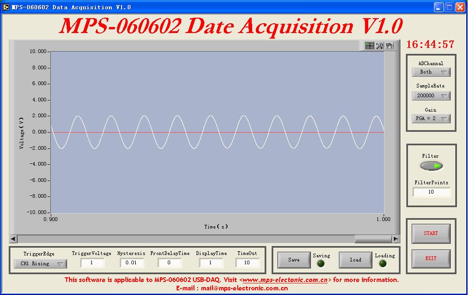Click the Saving indicator LED

pyautogui.click(x=321, y=263)
